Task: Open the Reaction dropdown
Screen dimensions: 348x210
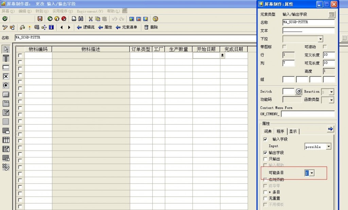Action: 331,91
